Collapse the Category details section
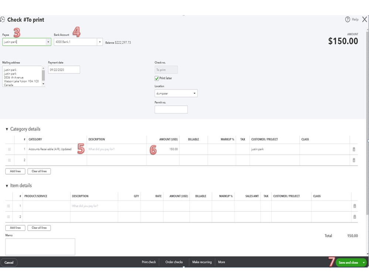Image resolution: width=369 pixels, height=276 pixels. tap(7, 129)
